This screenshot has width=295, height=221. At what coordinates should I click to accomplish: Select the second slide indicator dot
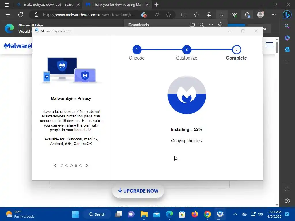click(x=67, y=165)
